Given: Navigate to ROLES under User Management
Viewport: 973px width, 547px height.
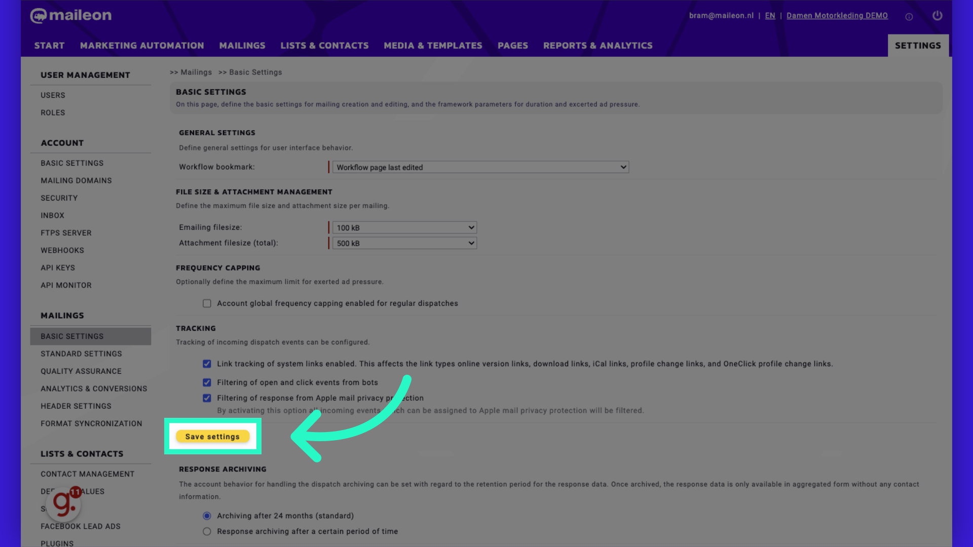Looking at the screenshot, I should pos(52,112).
